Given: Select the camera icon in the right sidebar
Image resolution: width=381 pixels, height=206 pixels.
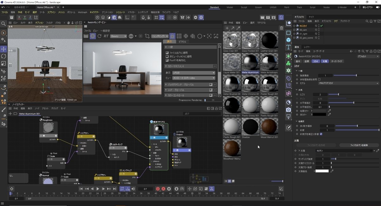Looking at the screenshot, I should point(289,109).
